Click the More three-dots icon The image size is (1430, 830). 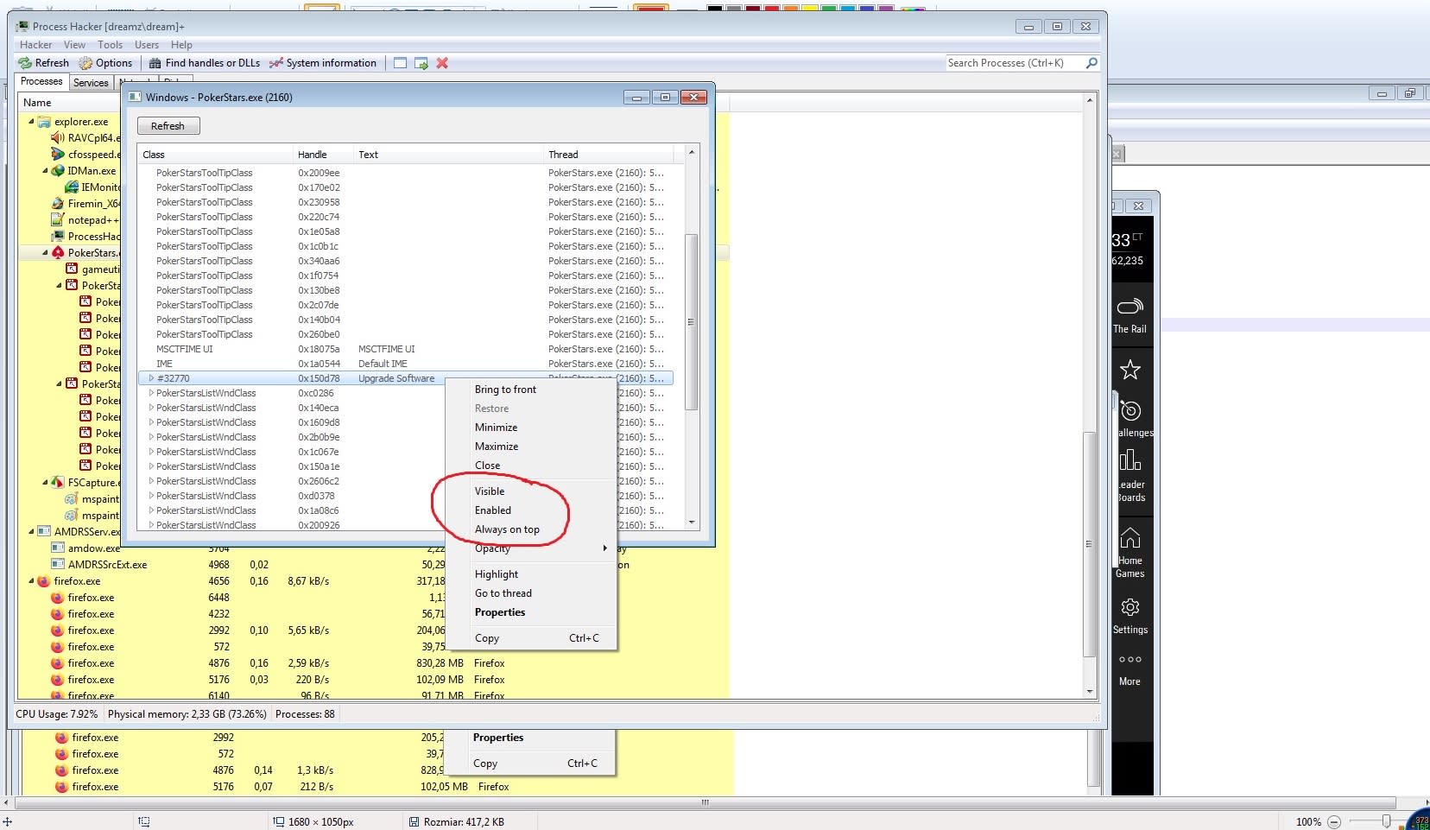(x=1129, y=660)
